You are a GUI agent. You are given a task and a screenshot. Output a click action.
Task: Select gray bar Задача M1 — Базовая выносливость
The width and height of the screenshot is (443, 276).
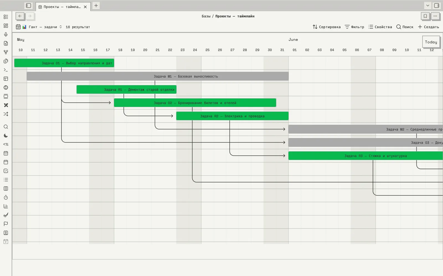pos(158,76)
